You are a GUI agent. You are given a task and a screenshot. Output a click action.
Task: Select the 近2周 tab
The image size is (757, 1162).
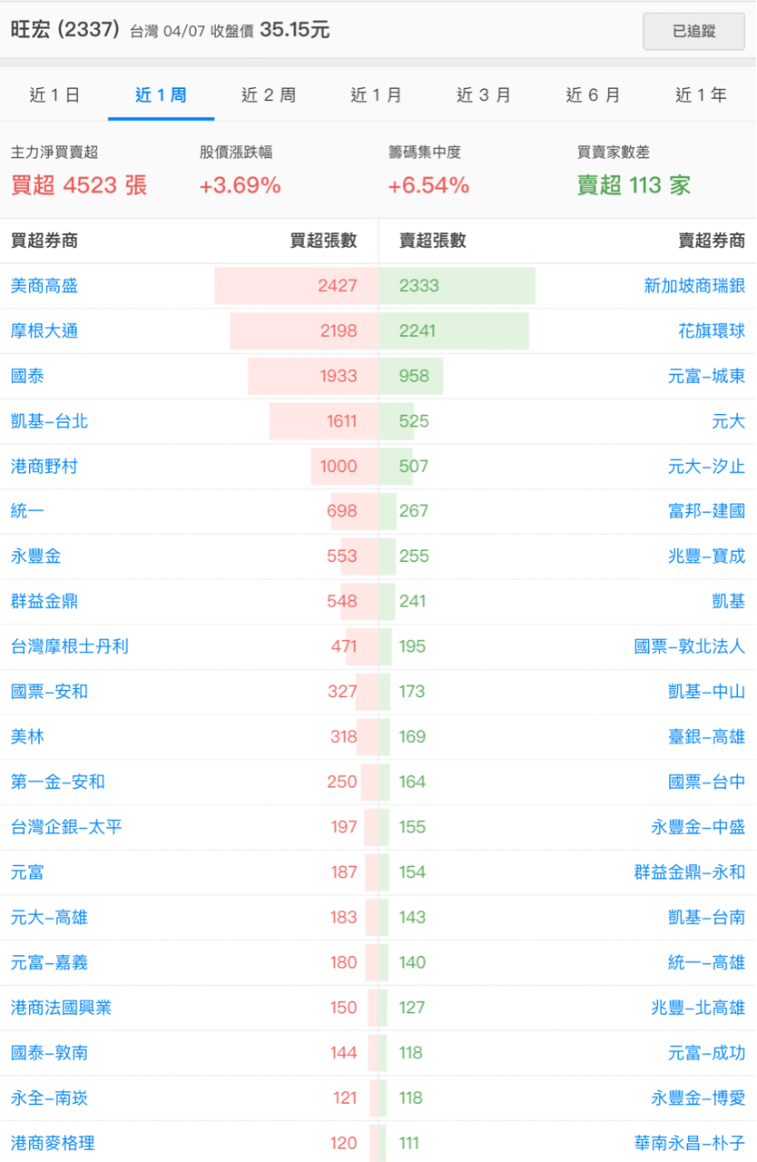(x=269, y=94)
